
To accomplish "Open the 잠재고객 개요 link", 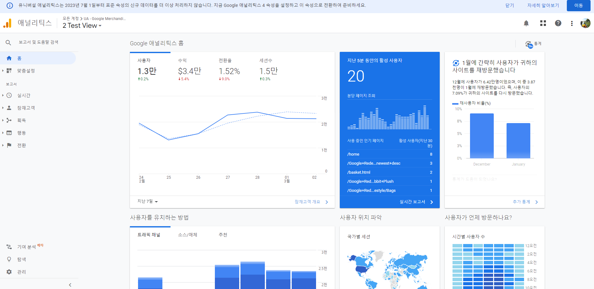I will 311,202.
